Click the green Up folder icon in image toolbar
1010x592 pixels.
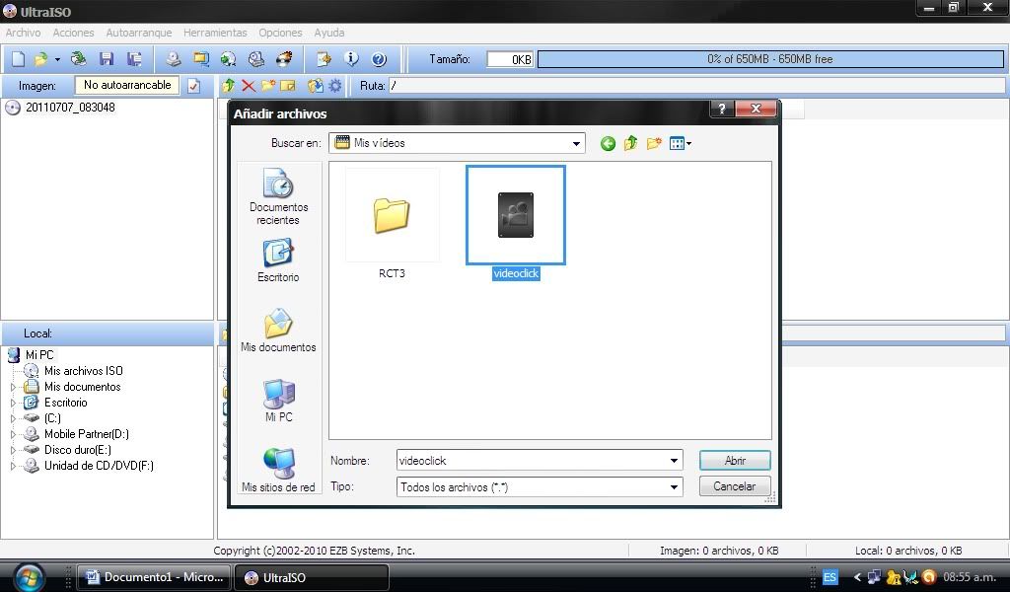[x=229, y=85]
